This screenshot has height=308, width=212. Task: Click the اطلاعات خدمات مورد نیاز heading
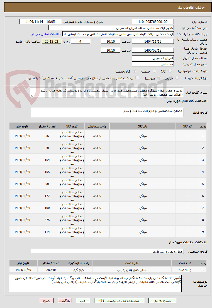coord(188,242)
